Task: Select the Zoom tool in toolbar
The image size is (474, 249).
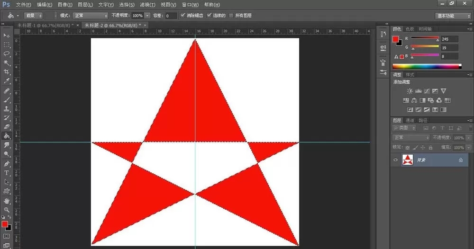Action: point(7,210)
